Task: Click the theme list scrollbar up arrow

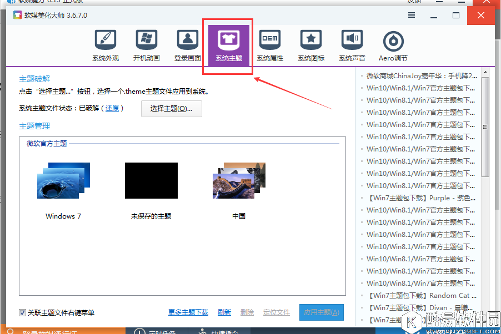Action: point(485,71)
